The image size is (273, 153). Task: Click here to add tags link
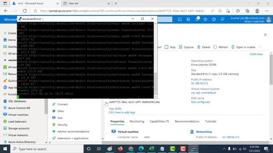(122, 112)
